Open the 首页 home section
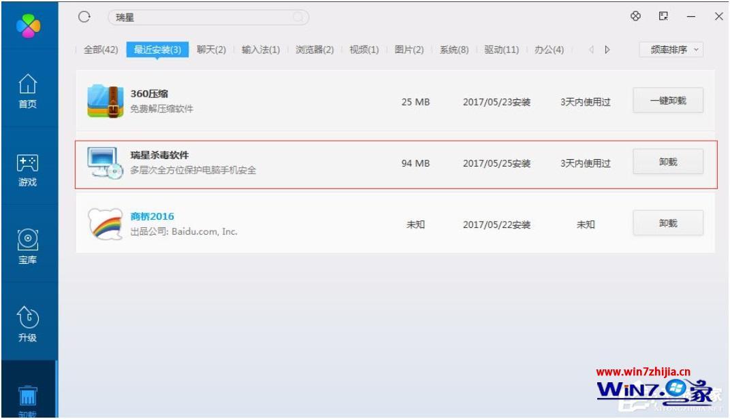 coord(27,91)
